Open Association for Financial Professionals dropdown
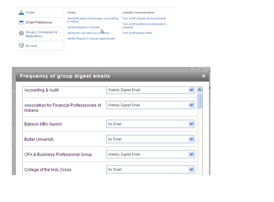 point(191,105)
